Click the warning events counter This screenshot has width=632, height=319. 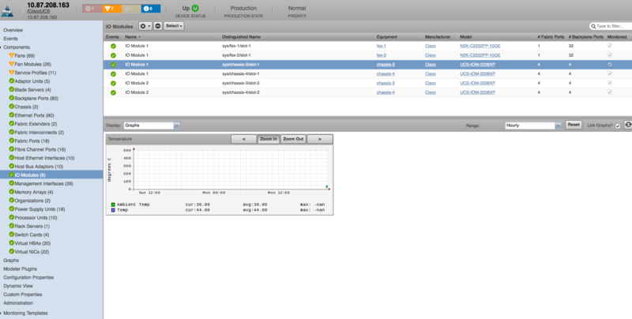click(x=131, y=9)
